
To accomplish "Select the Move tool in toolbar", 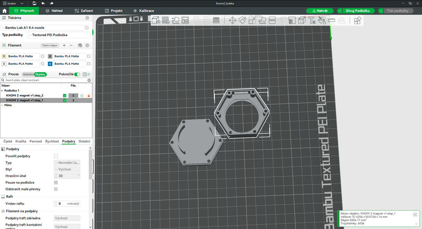I will tap(232, 21).
